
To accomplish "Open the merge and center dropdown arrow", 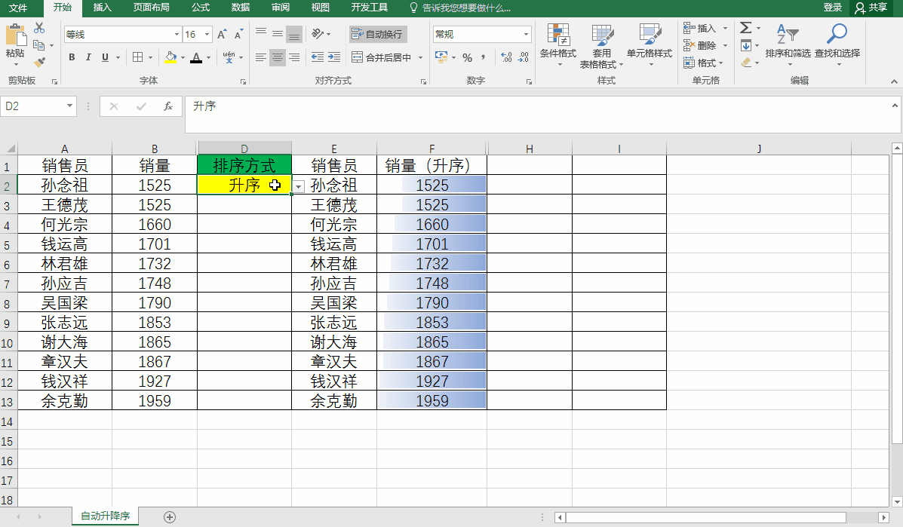I will point(420,57).
